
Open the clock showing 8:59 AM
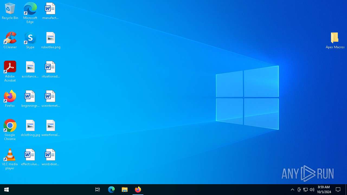324,190
